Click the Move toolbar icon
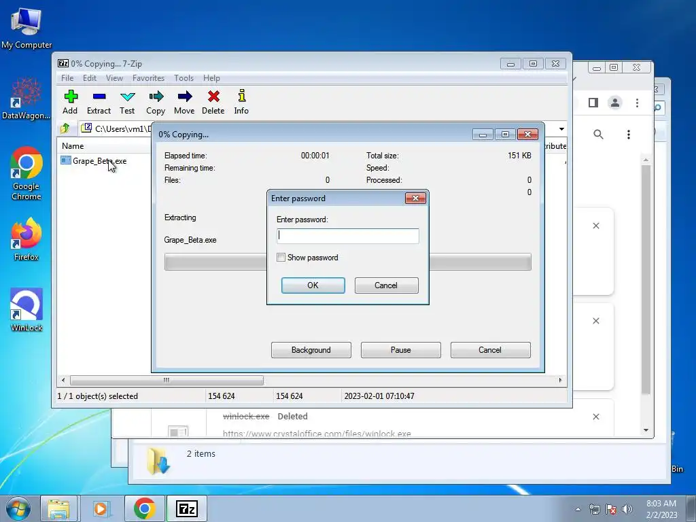Viewport: 696px width, 522px height. (184, 103)
